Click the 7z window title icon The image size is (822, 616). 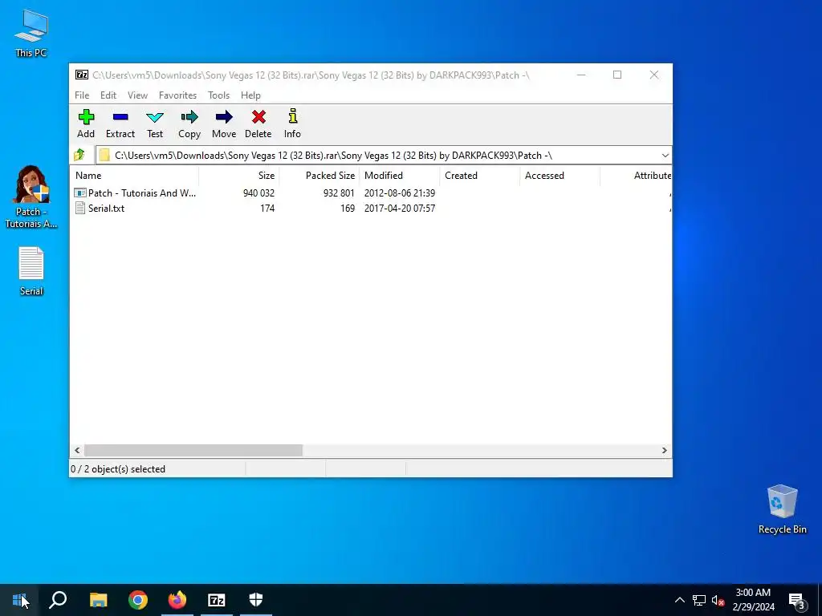pyautogui.click(x=82, y=75)
